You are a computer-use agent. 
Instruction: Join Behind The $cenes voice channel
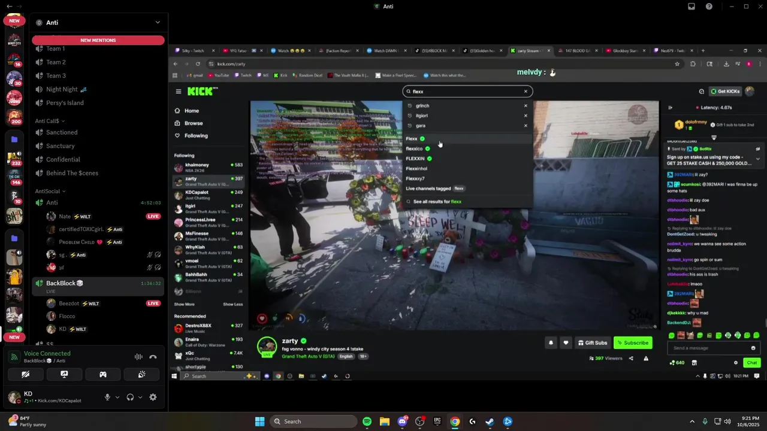[98, 173]
